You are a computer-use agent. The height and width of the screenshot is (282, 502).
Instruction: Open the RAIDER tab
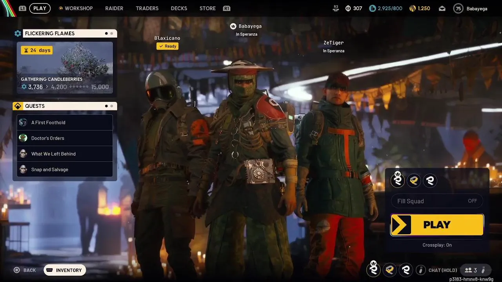click(x=114, y=8)
